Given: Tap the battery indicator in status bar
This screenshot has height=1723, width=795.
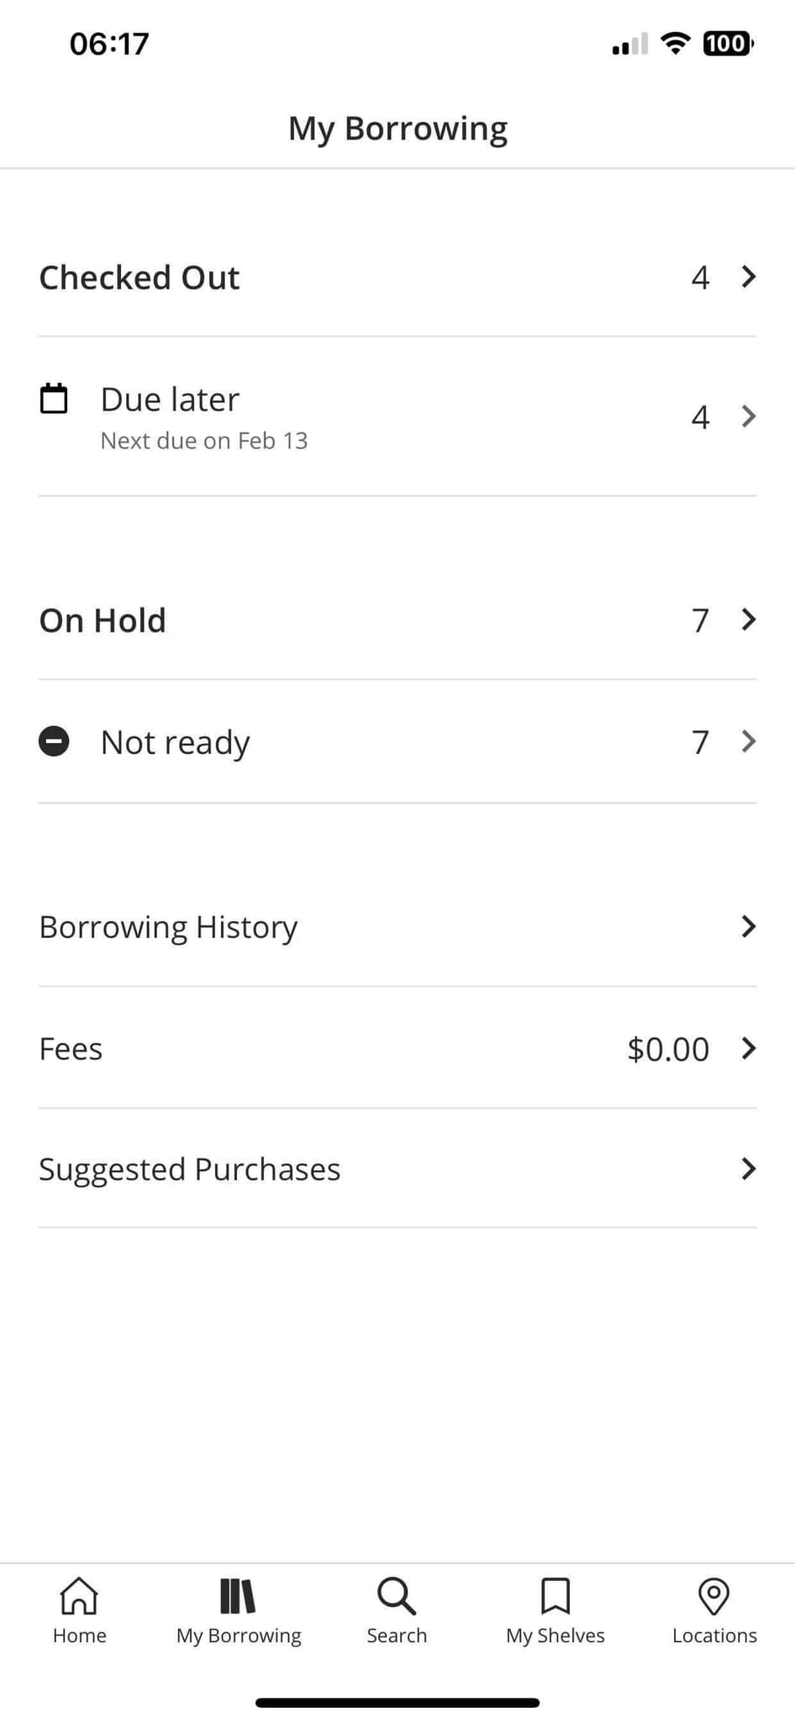Looking at the screenshot, I should pyautogui.click(x=727, y=43).
